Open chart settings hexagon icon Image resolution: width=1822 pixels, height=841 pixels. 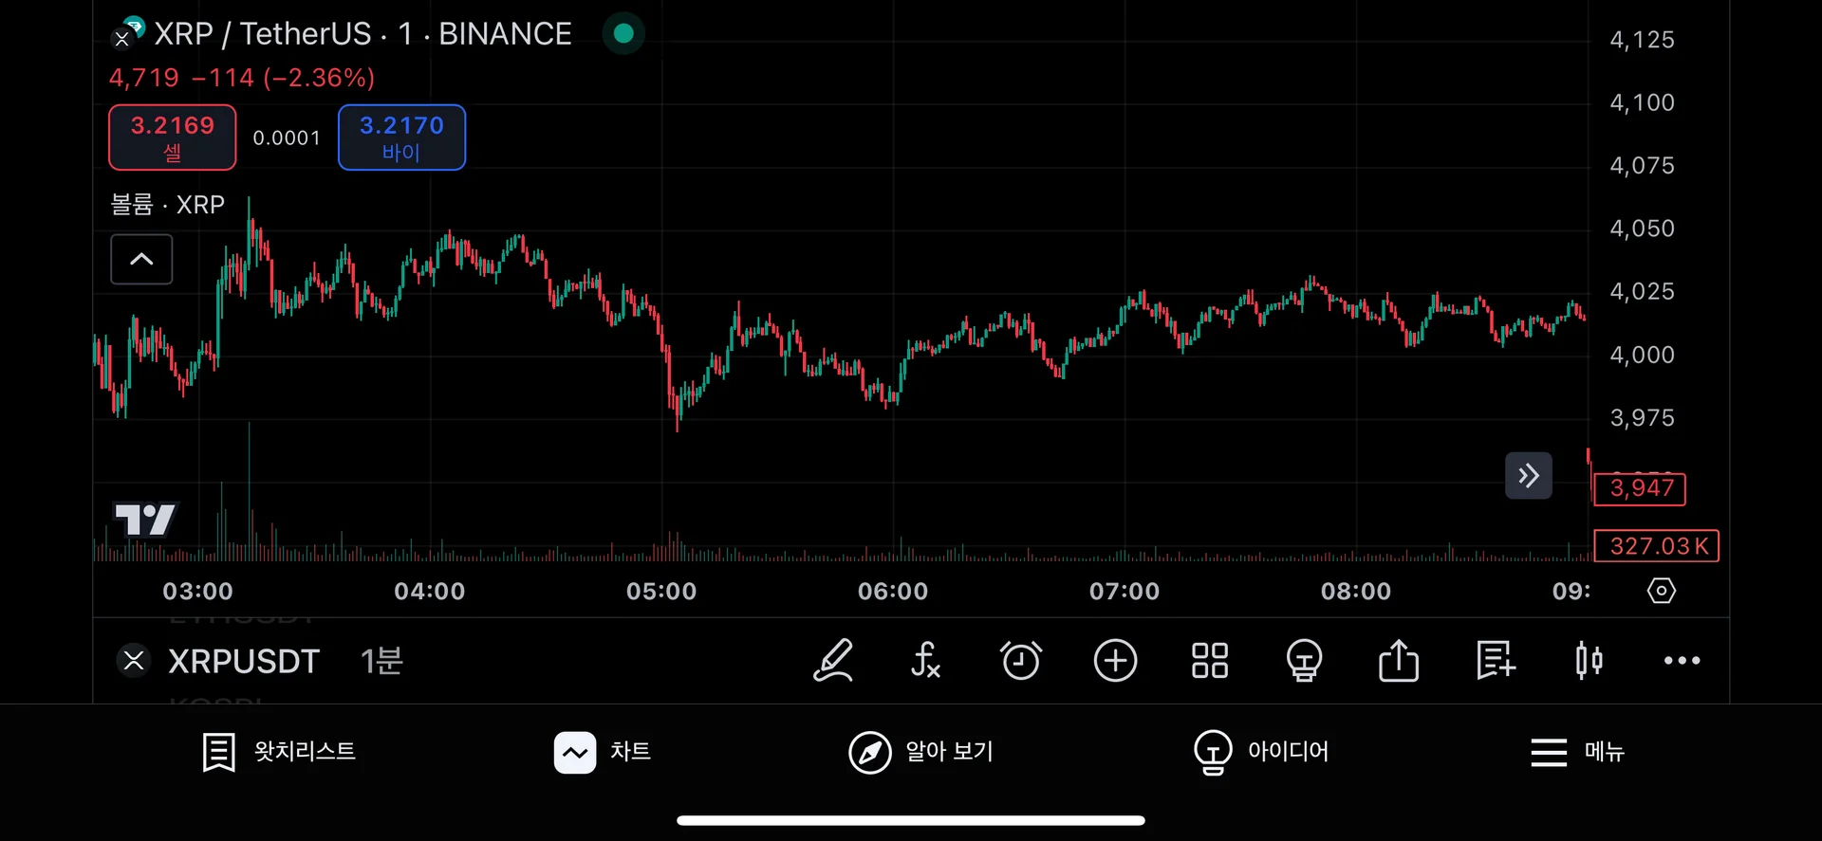tap(1662, 591)
